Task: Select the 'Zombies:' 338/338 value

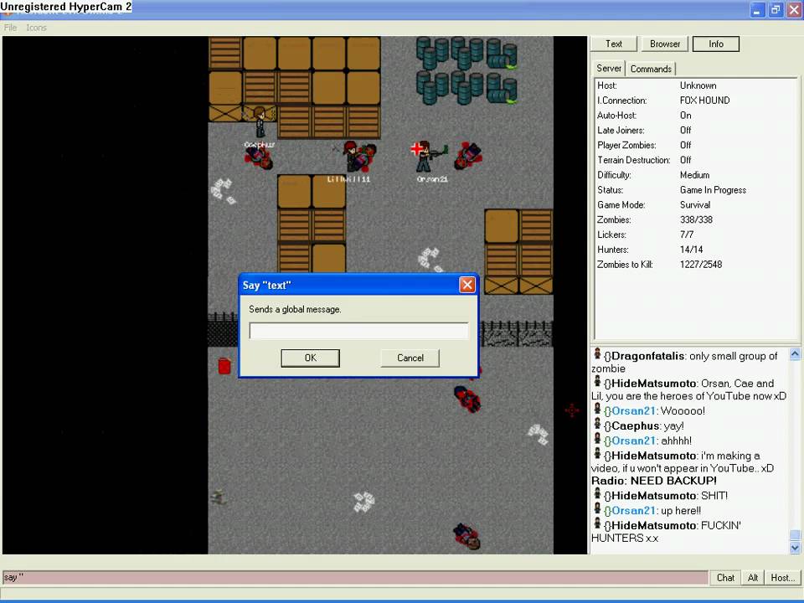Action: [696, 220]
